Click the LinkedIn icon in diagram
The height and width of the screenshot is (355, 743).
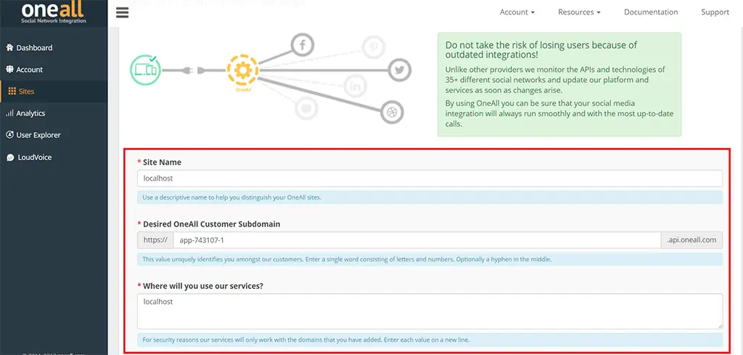point(355,86)
